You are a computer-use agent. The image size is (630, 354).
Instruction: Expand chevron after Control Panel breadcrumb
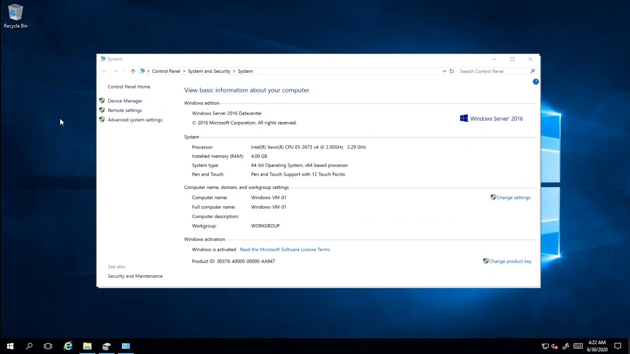tap(184, 71)
